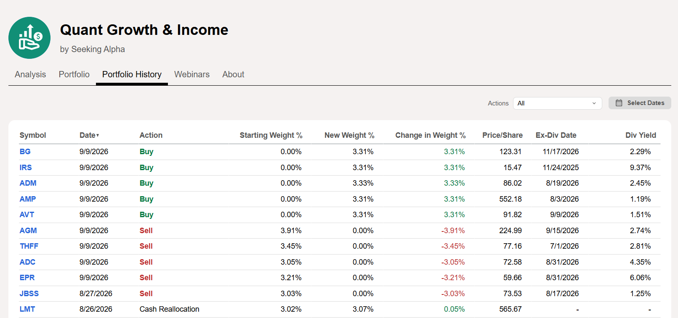The height and width of the screenshot is (318, 678).
Task: Click the 8/27/2026 date for JBSS
Action: pos(96,294)
